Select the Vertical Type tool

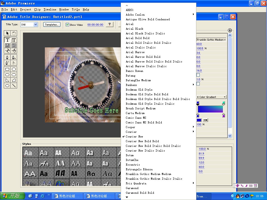[x=14, y=40]
